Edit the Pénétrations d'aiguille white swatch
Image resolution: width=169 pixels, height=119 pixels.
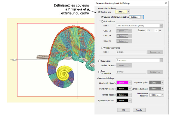(155, 95)
